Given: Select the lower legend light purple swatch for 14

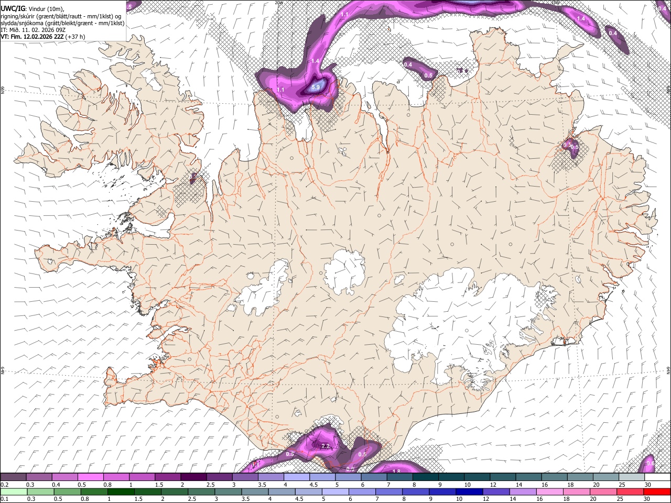Looking at the screenshot, I should click(523, 491).
